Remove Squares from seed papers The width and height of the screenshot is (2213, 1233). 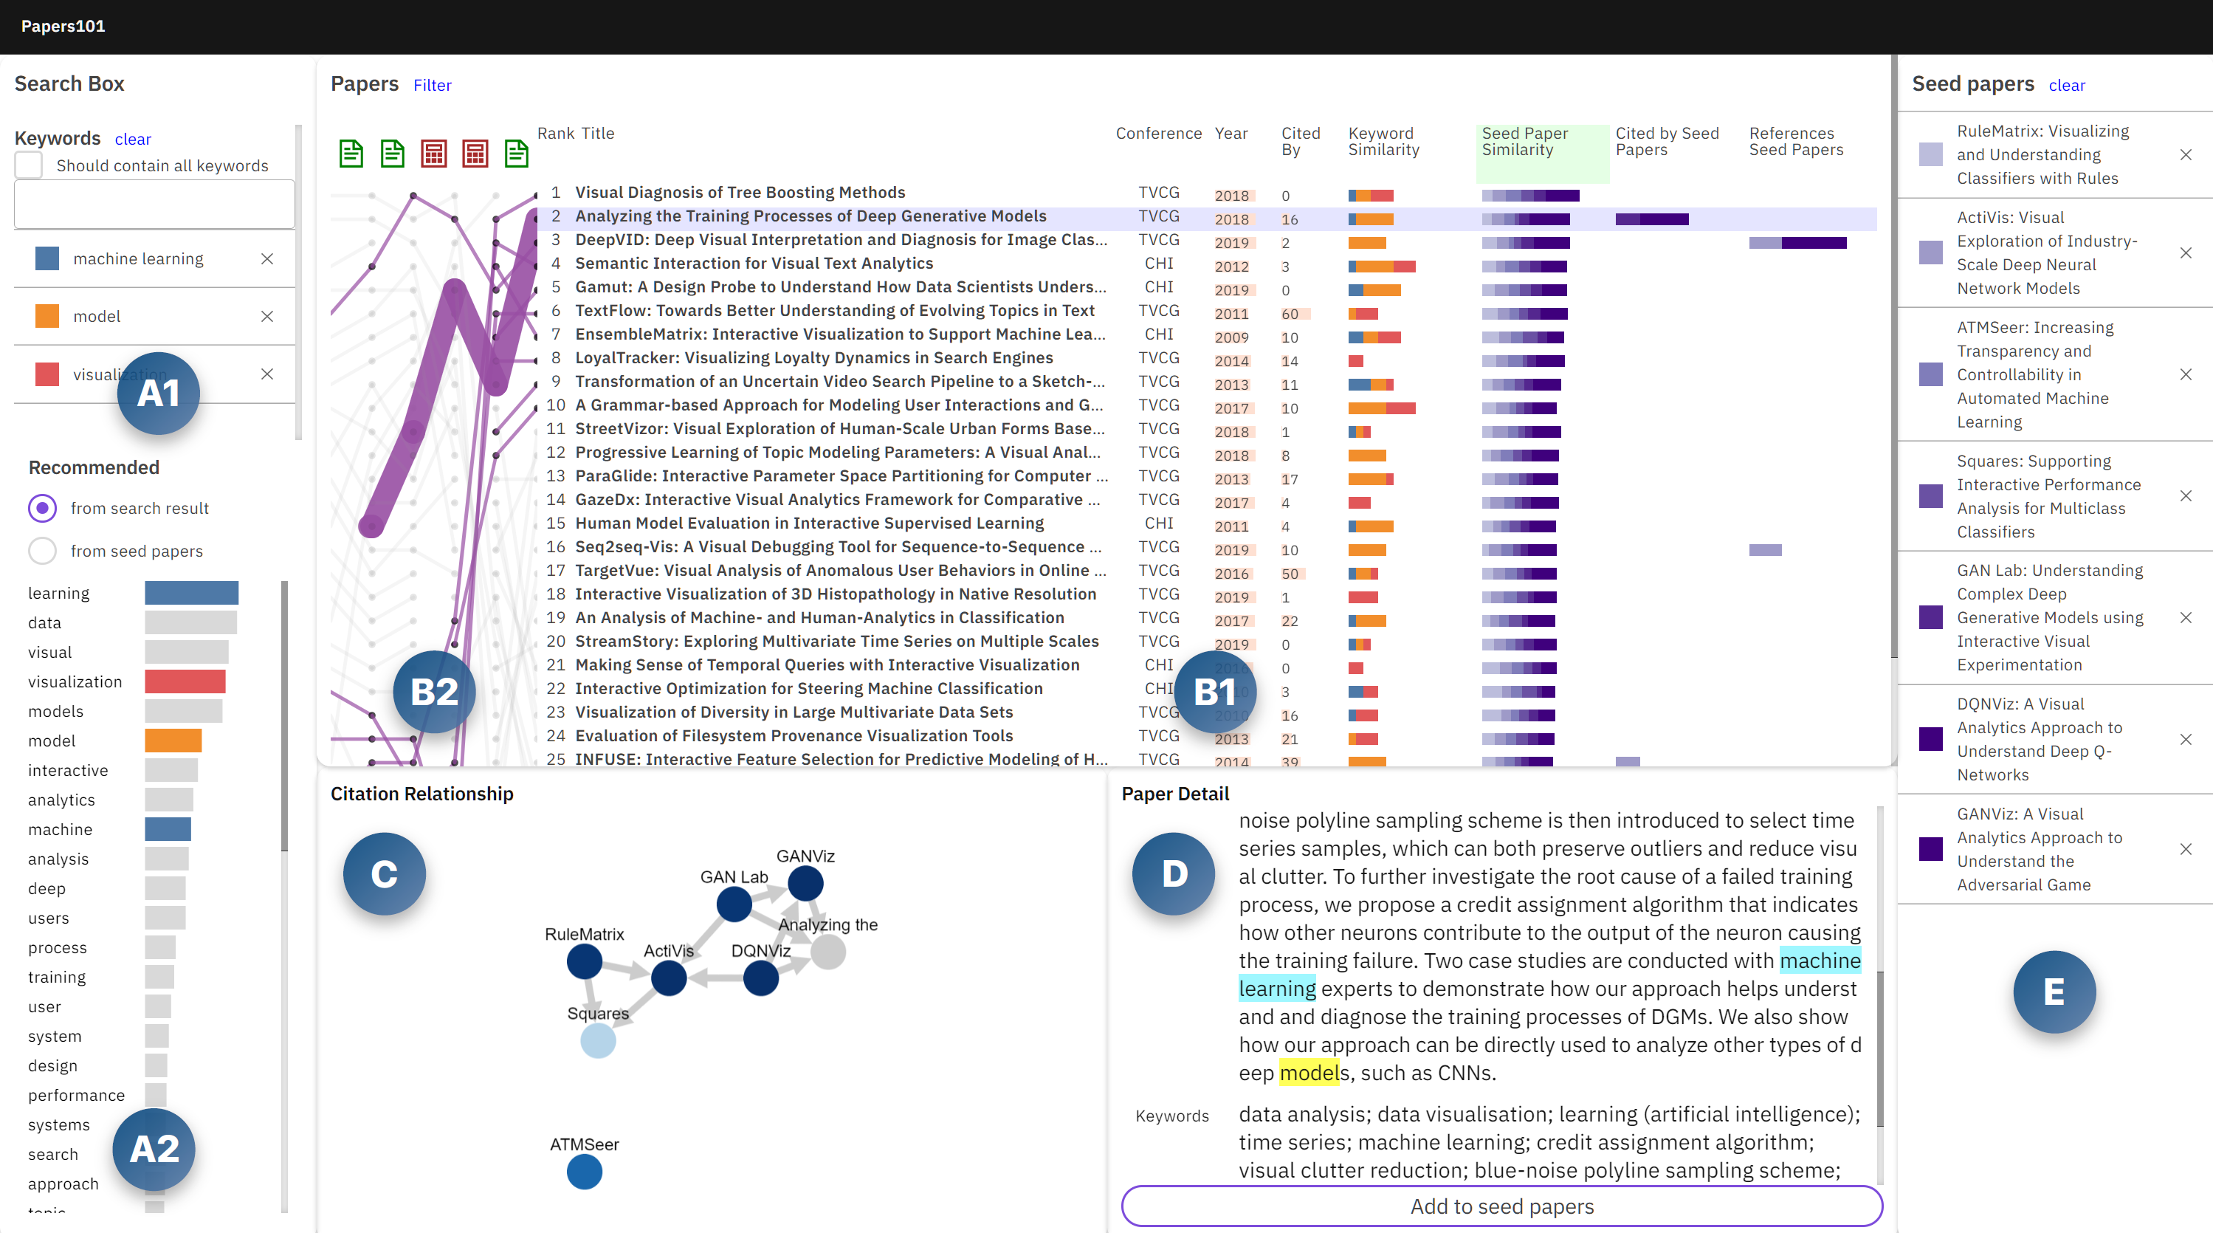coord(2186,495)
